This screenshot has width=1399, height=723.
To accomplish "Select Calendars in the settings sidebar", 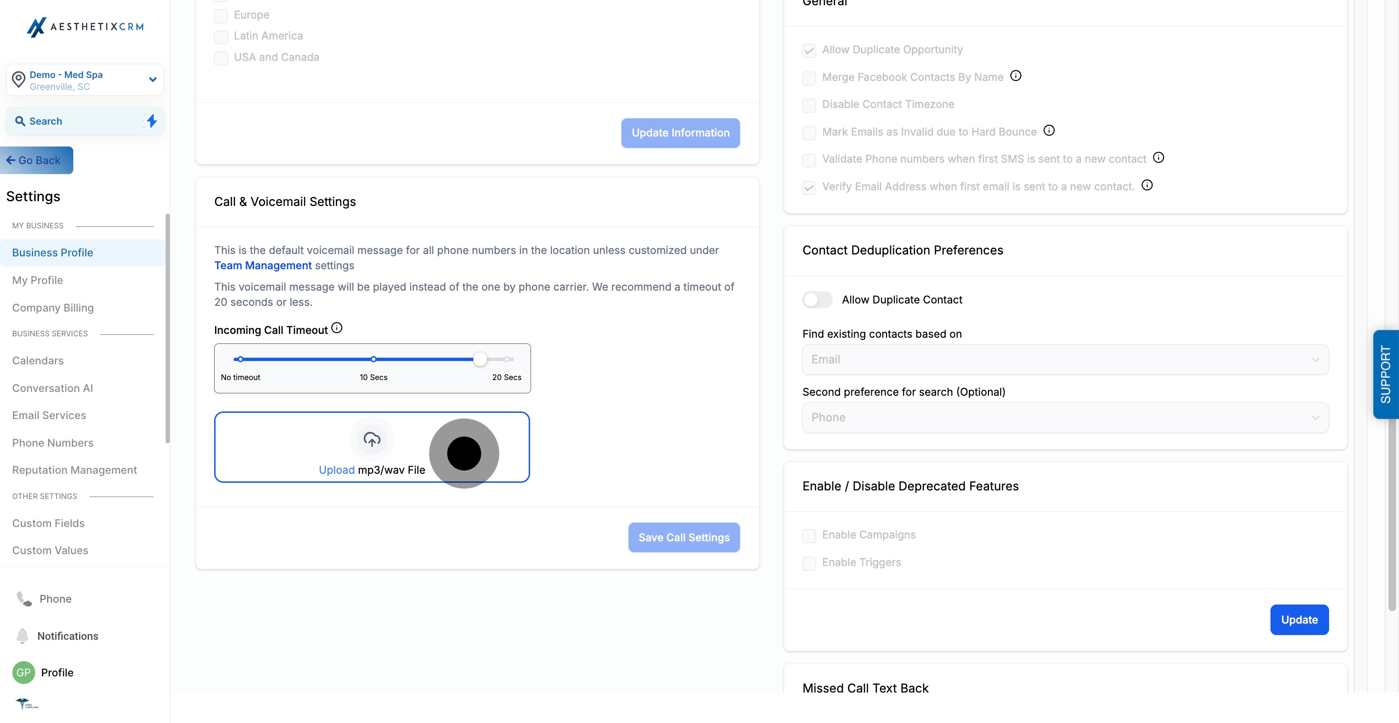I will coord(38,361).
